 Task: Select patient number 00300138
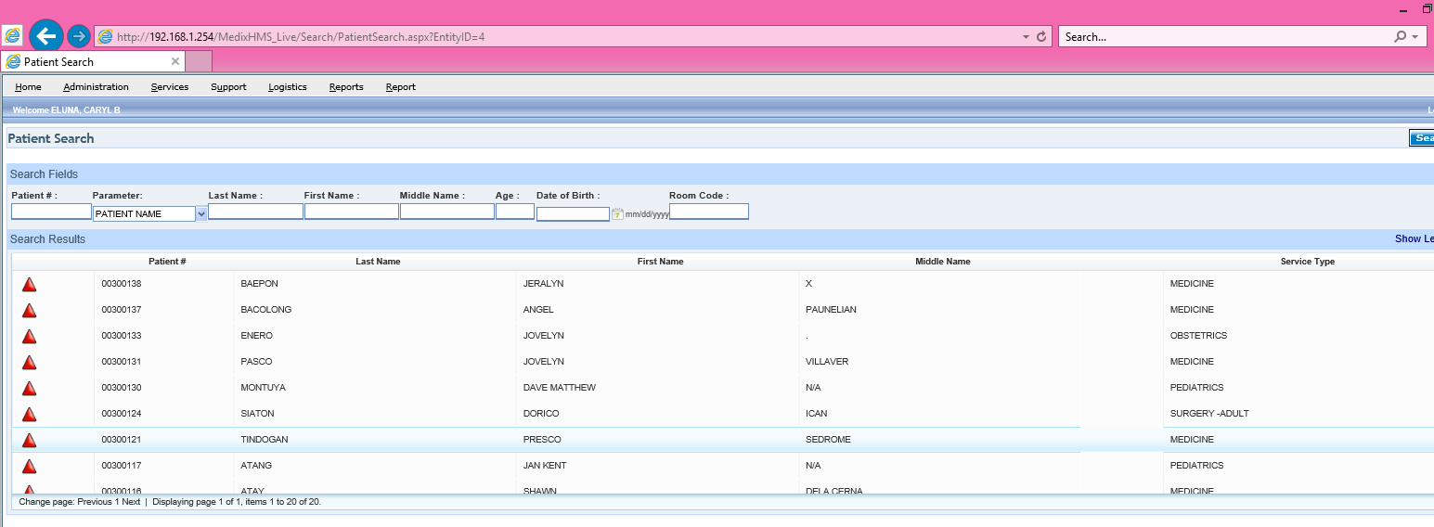[x=122, y=284]
